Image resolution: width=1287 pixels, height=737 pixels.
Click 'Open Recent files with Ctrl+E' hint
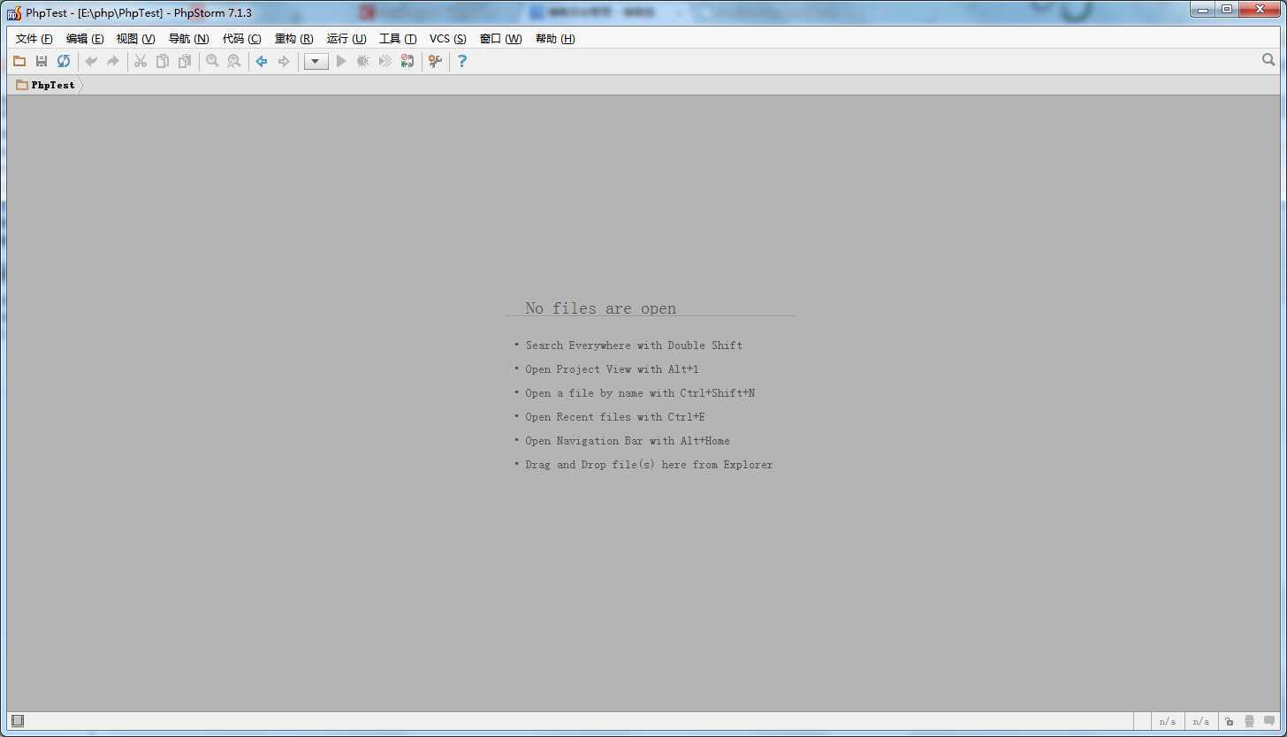tap(615, 417)
